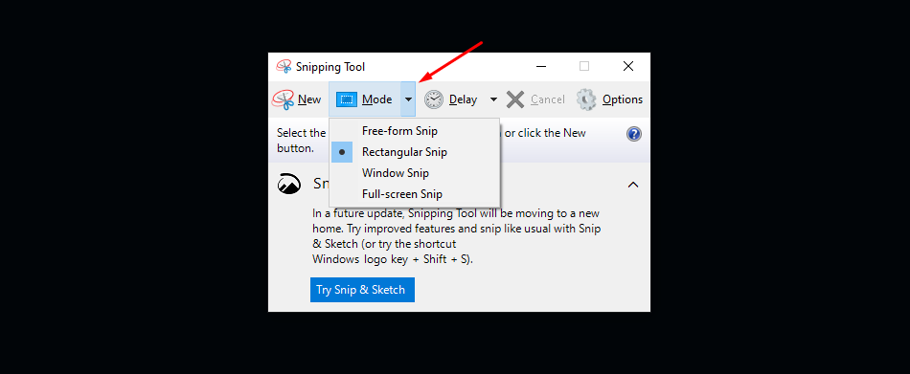Choose Free-form Snip from the menu

(415, 131)
